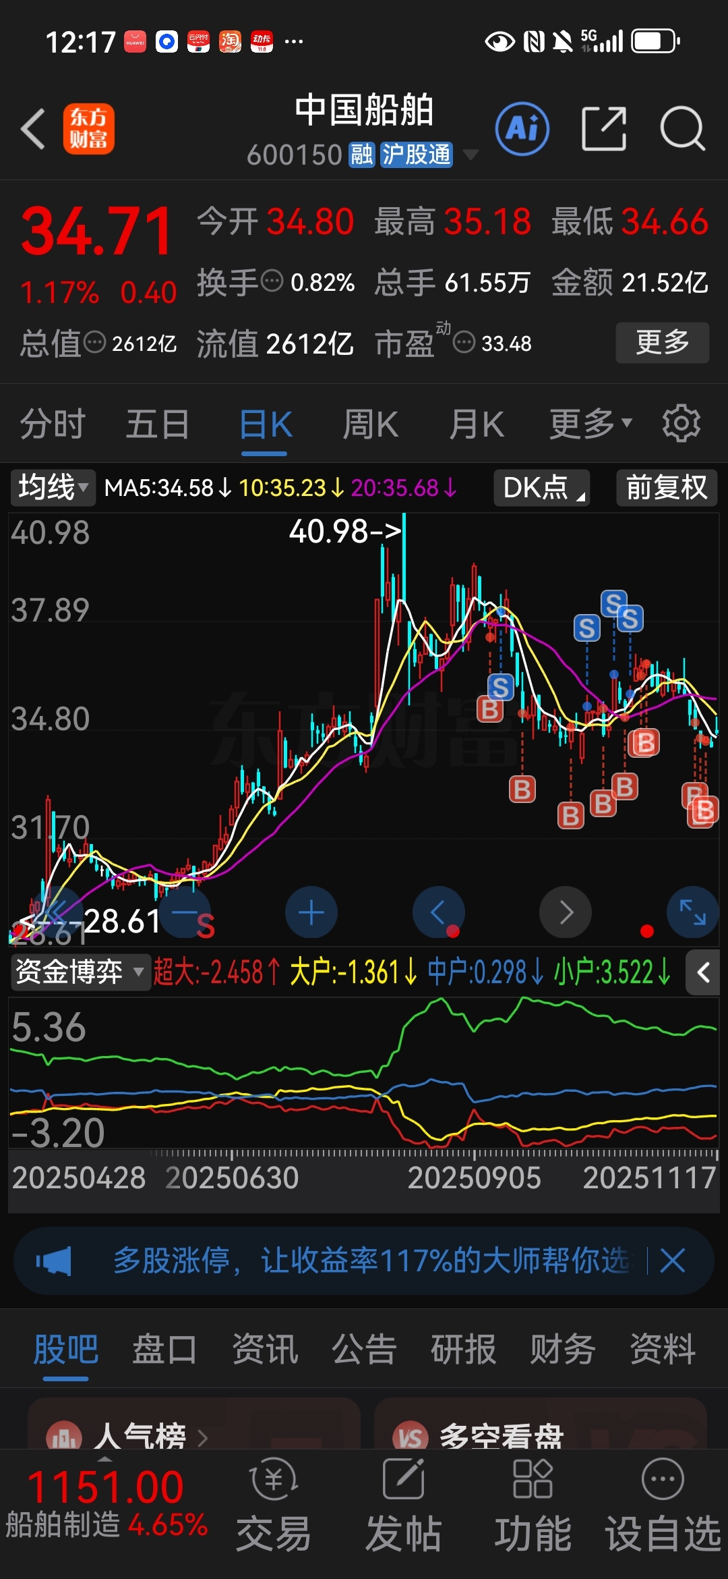Switch to the 五日 chart tab

click(158, 424)
